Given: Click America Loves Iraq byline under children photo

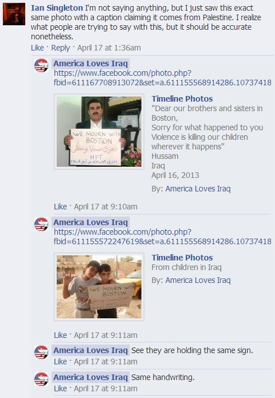Looking at the screenshot, I should pos(198,280).
